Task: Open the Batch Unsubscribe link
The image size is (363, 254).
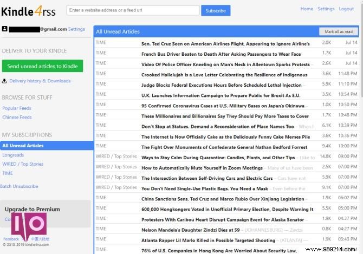Action: 19,186
